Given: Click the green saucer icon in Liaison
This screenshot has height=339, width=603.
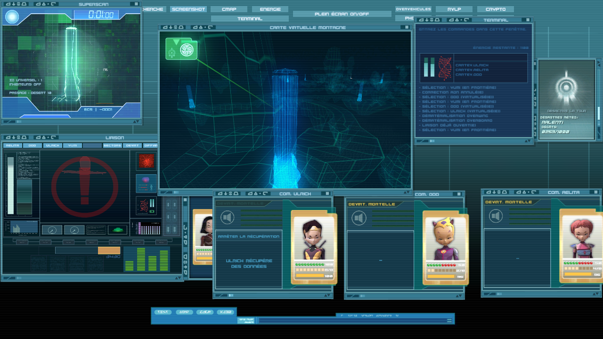Looking at the screenshot, I should click(x=117, y=230).
